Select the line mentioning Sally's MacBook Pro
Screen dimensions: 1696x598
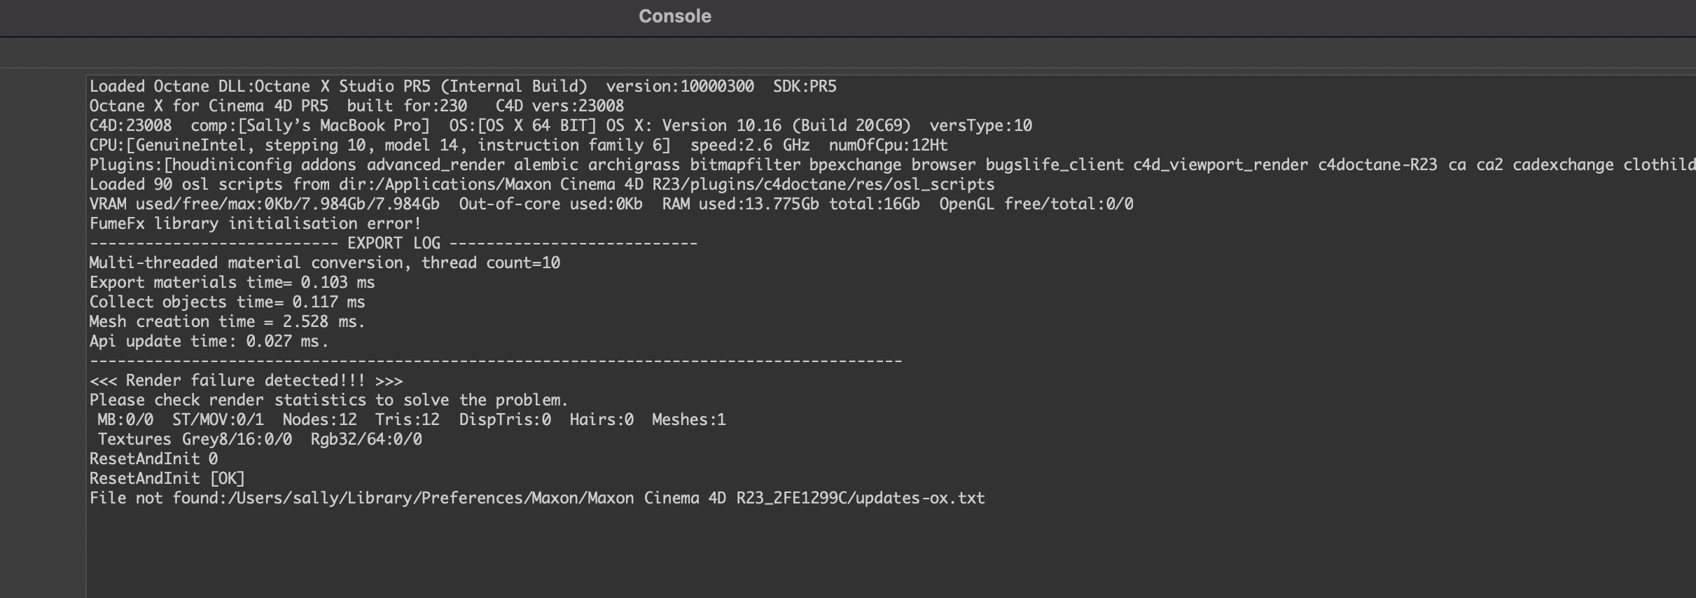click(x=560, y=125)
